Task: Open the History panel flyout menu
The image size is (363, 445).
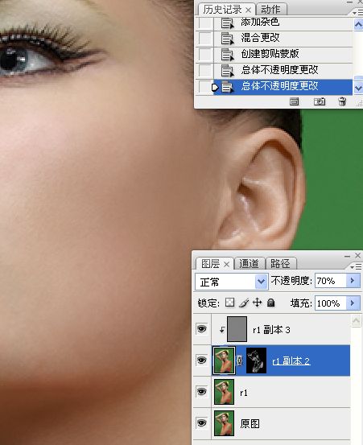Action: (x=357, y=13)
